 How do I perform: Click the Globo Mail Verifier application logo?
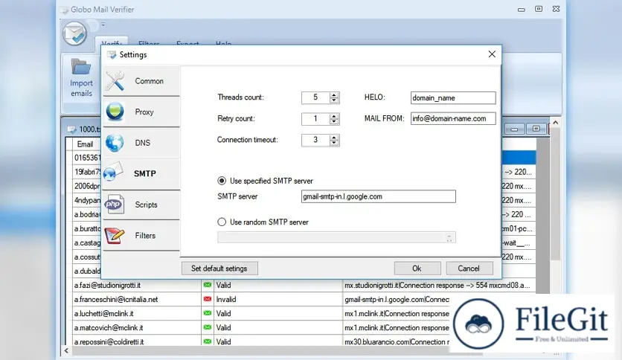(x=74, y=33)
